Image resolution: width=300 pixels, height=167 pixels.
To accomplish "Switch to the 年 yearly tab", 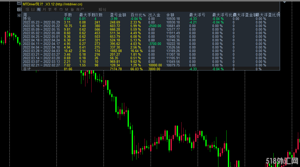I will (x=55, y=9).
